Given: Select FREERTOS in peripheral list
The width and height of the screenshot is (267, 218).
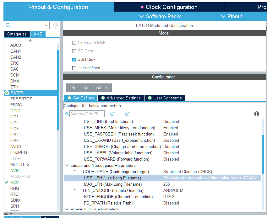Looking at the screenshot, I should click(x=21, y=99).
